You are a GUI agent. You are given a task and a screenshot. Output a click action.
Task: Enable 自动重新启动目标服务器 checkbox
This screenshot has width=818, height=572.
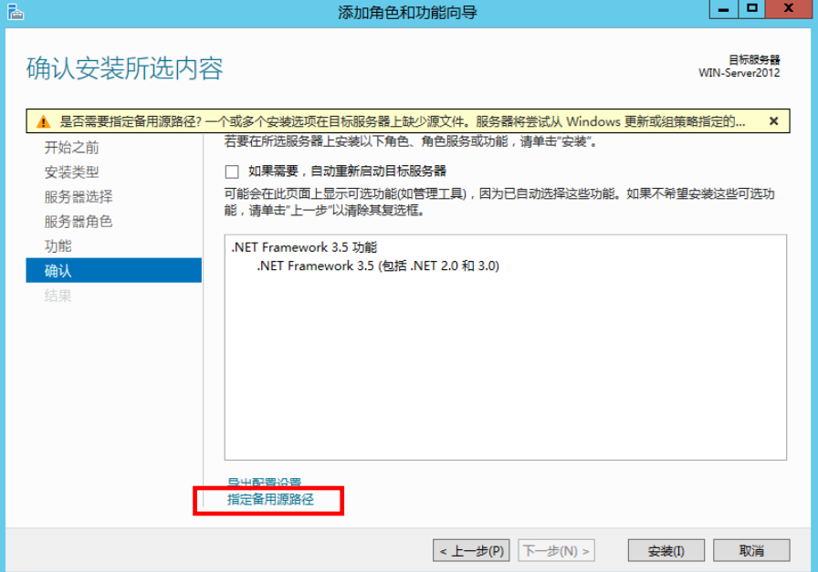pyautogui.click(x=232, y=172)
